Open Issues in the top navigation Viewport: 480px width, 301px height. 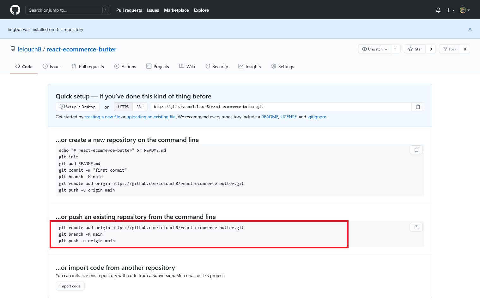[x=153, y=10]
